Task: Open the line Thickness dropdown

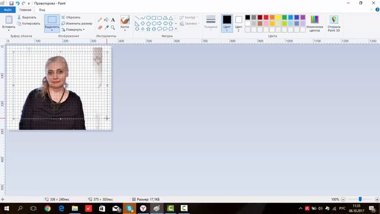Action: click(x=211, y=23)
